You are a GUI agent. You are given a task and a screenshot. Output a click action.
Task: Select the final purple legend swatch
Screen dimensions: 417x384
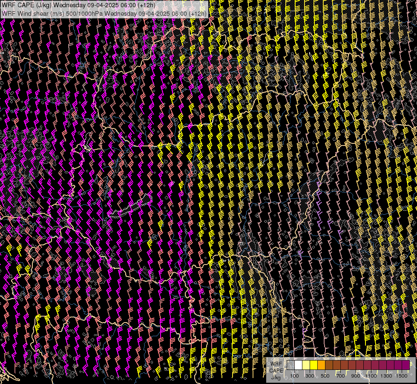pyautogui.click(x=406, y=365)
